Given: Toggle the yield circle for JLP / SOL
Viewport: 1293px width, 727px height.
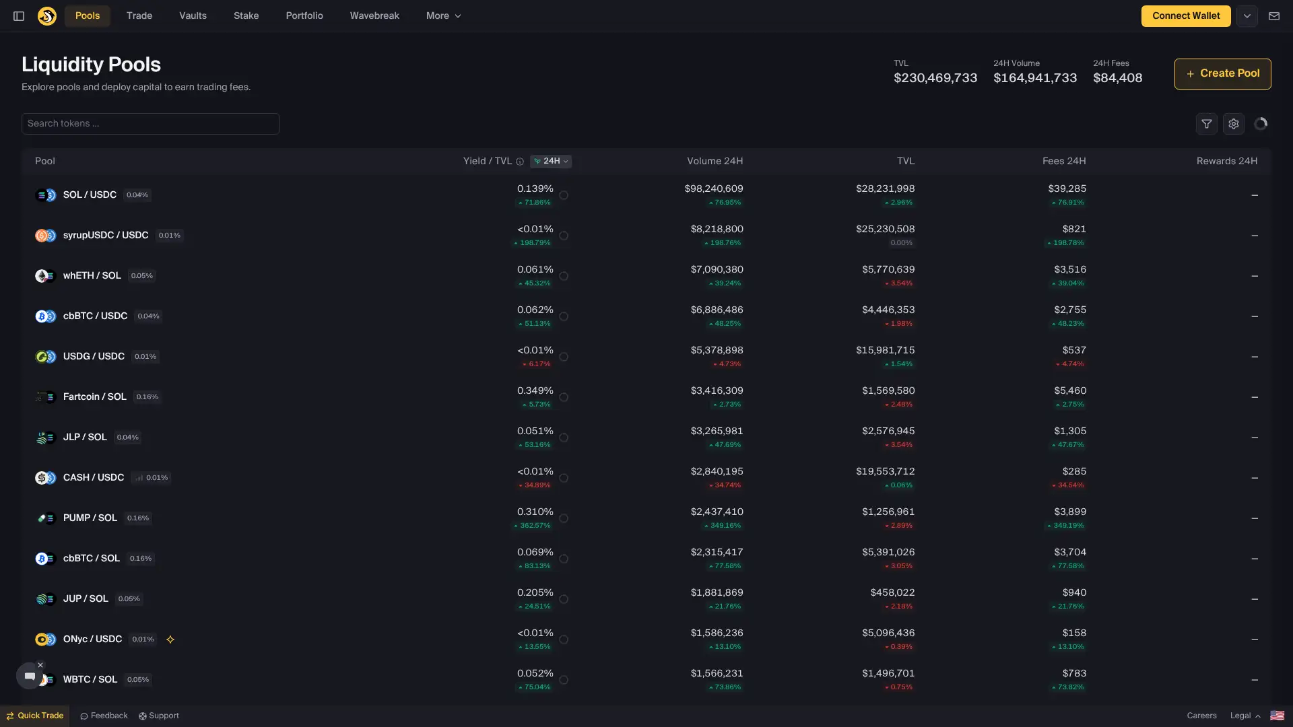Looking at the screenshot, I should pyautogui.click(x=564, y=438).
